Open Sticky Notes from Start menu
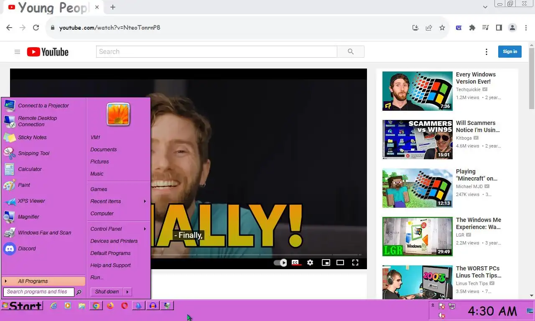 coord(43,138)
